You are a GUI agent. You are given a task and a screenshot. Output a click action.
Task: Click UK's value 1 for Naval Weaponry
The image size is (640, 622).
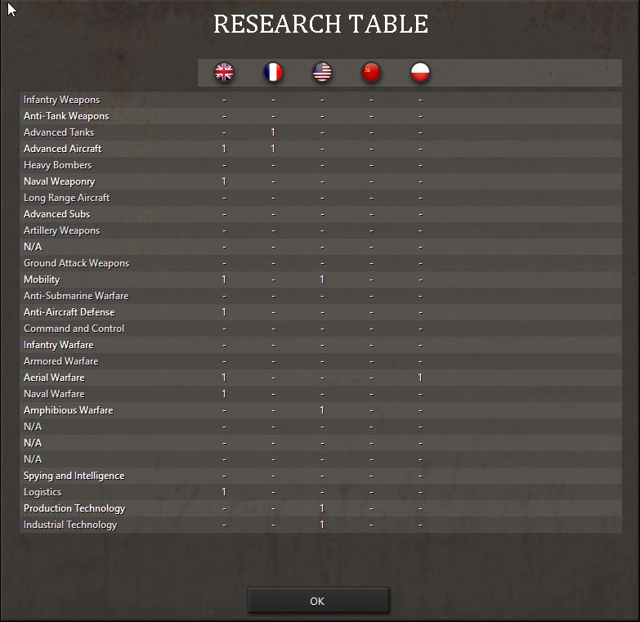click(224, 181)
